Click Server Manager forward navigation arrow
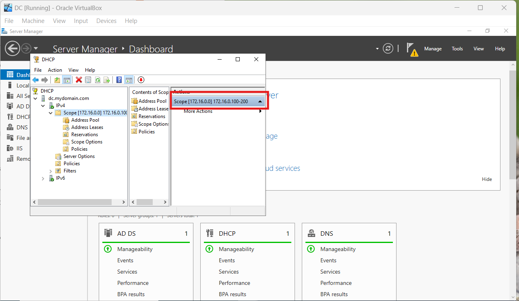This screenshot has height=301, width=519. pos(26,49)
